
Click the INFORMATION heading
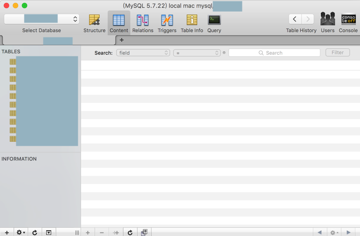click(x=19, y=159)
